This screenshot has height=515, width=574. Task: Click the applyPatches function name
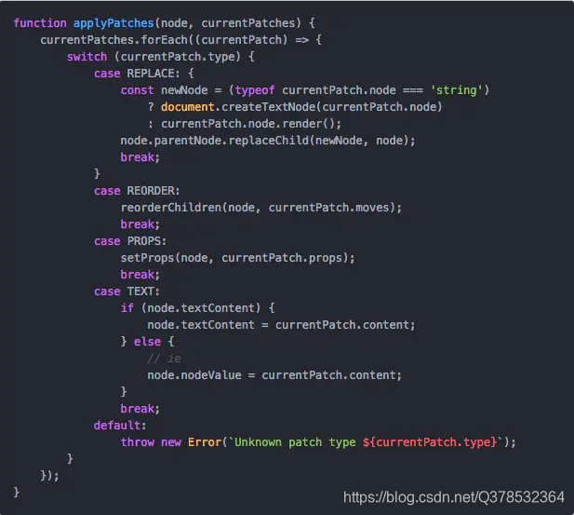point(113,23)
